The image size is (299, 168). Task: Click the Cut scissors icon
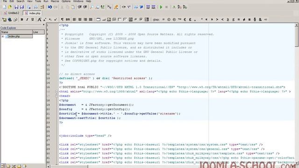pos(62,7)
